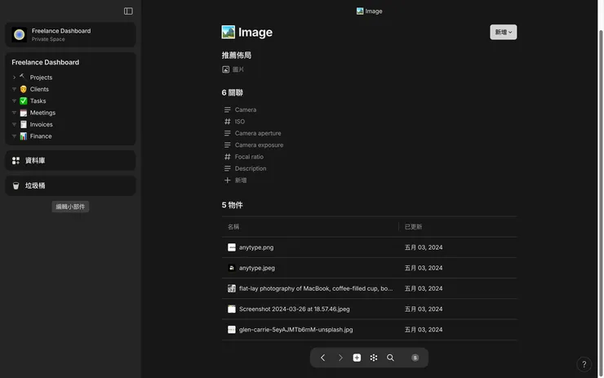This screenshot has height=378, width=604.
Task: Expand the Invoices tree arrow
Action: (14, 124)
